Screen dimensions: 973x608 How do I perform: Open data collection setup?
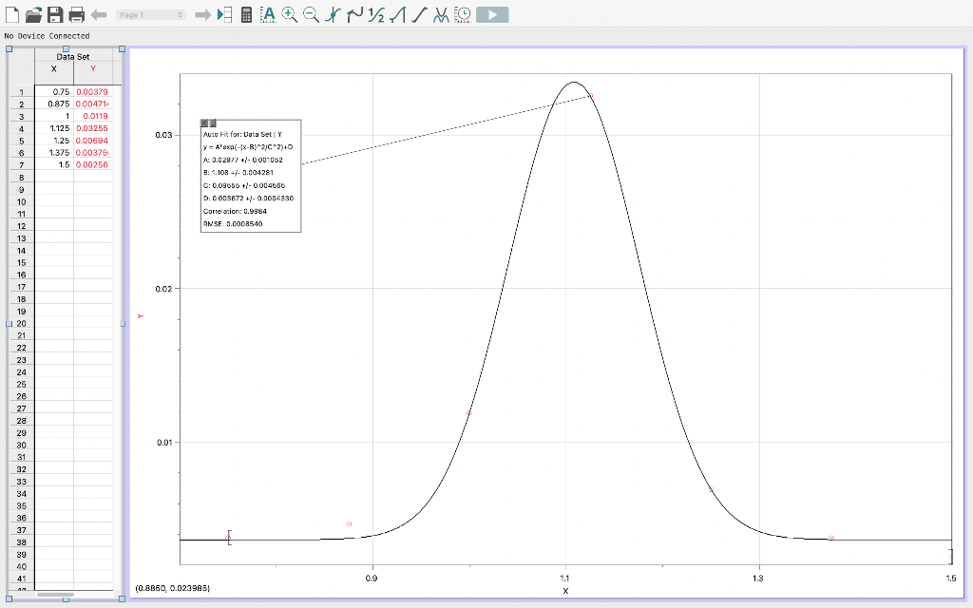(461, 14)
